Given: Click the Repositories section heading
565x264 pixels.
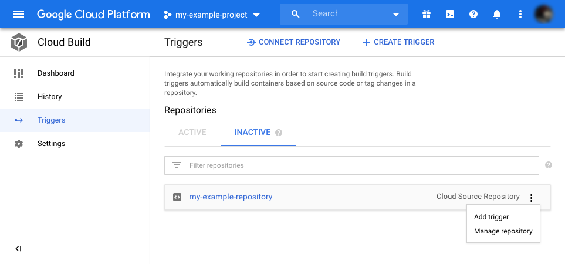Looking at the screenshot, I should pyautogui.click(x=190, y=110).
